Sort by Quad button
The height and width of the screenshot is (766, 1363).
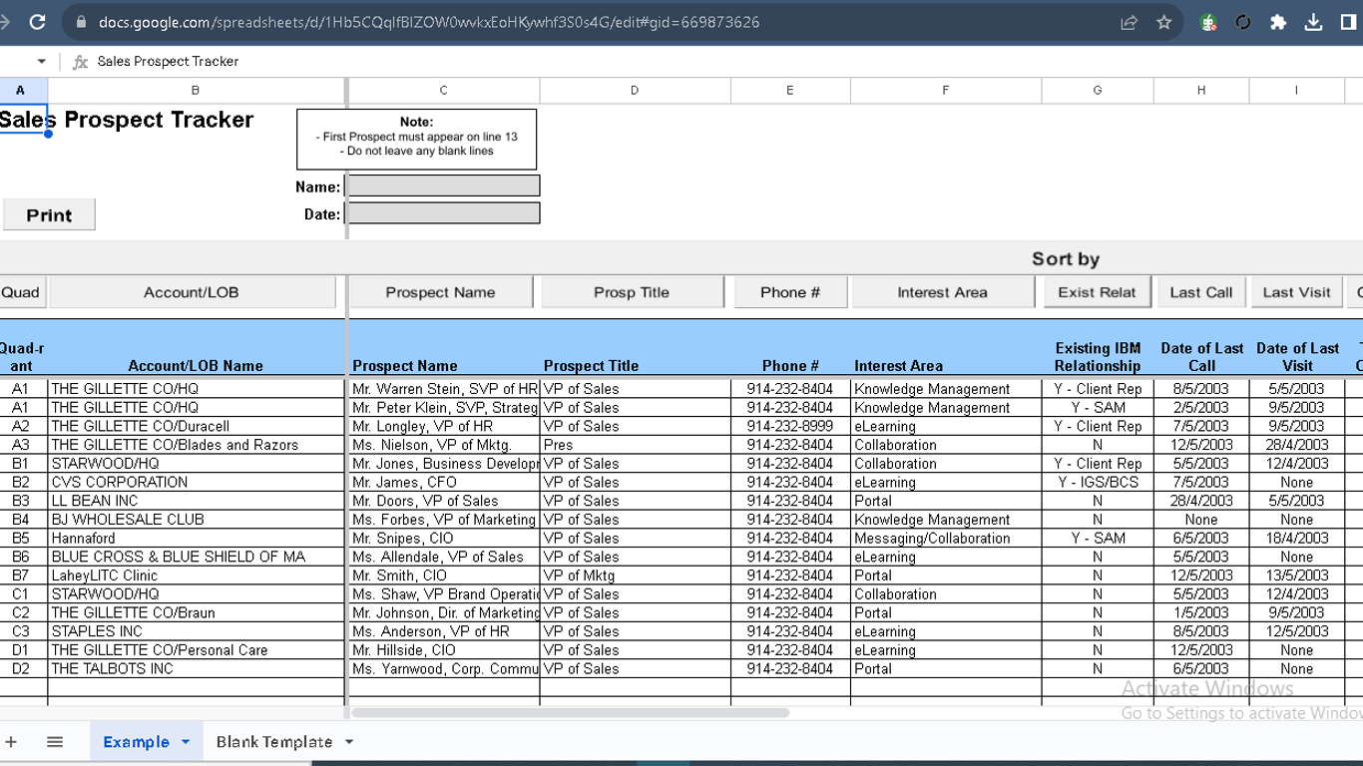21,292
